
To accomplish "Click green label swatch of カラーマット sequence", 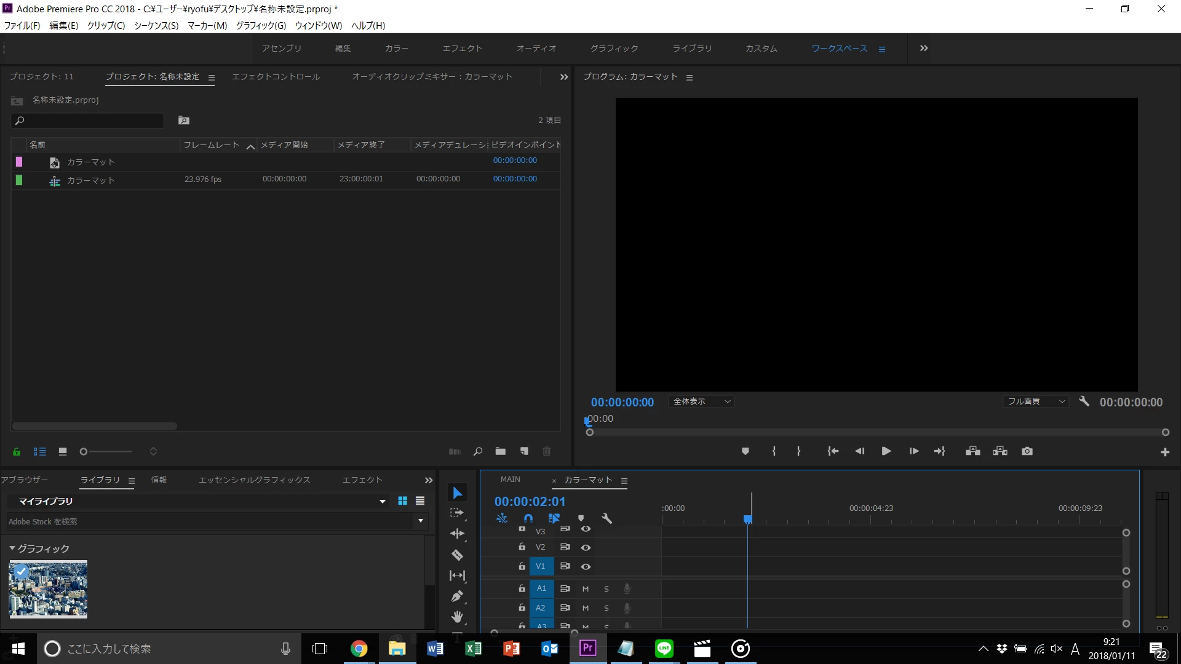I will [19, 180].
